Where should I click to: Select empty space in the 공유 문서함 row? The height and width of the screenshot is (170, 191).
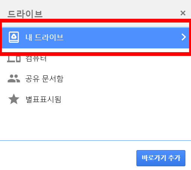point(124,79)
